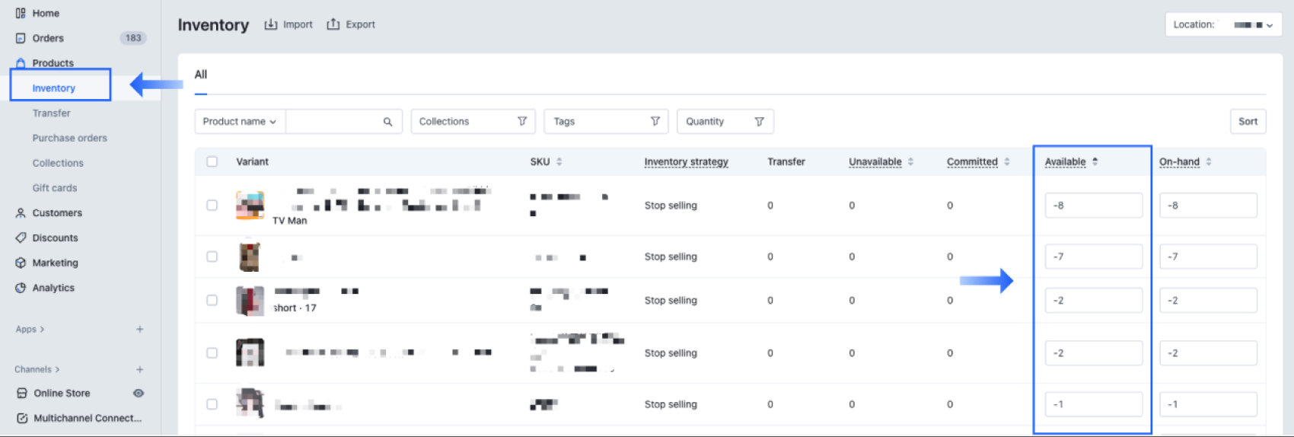Screen dimensions: 1294x437
Task: Expand the Apps section chevron
Action: pos(42,330)
